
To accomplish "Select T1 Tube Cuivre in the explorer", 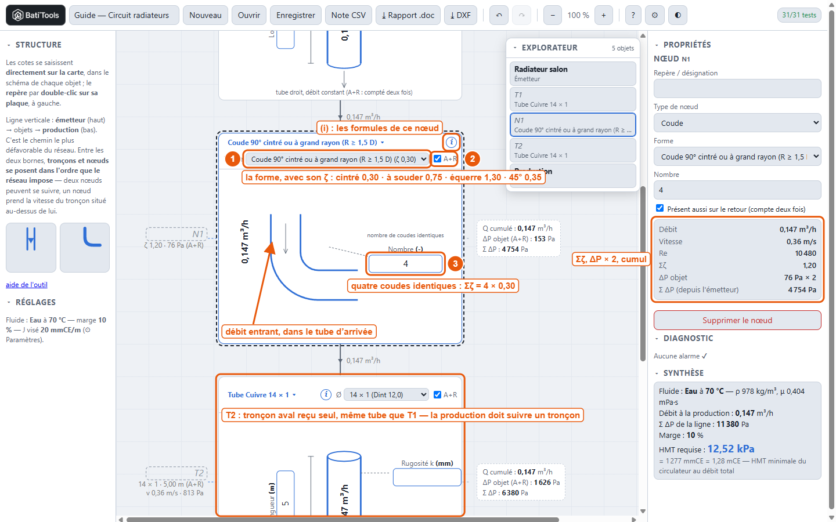I will (x=573, y=99).
